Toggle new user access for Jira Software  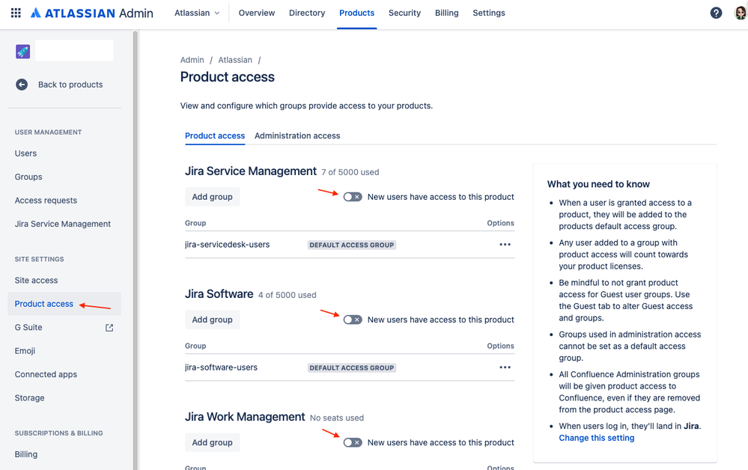click(353, 320)
